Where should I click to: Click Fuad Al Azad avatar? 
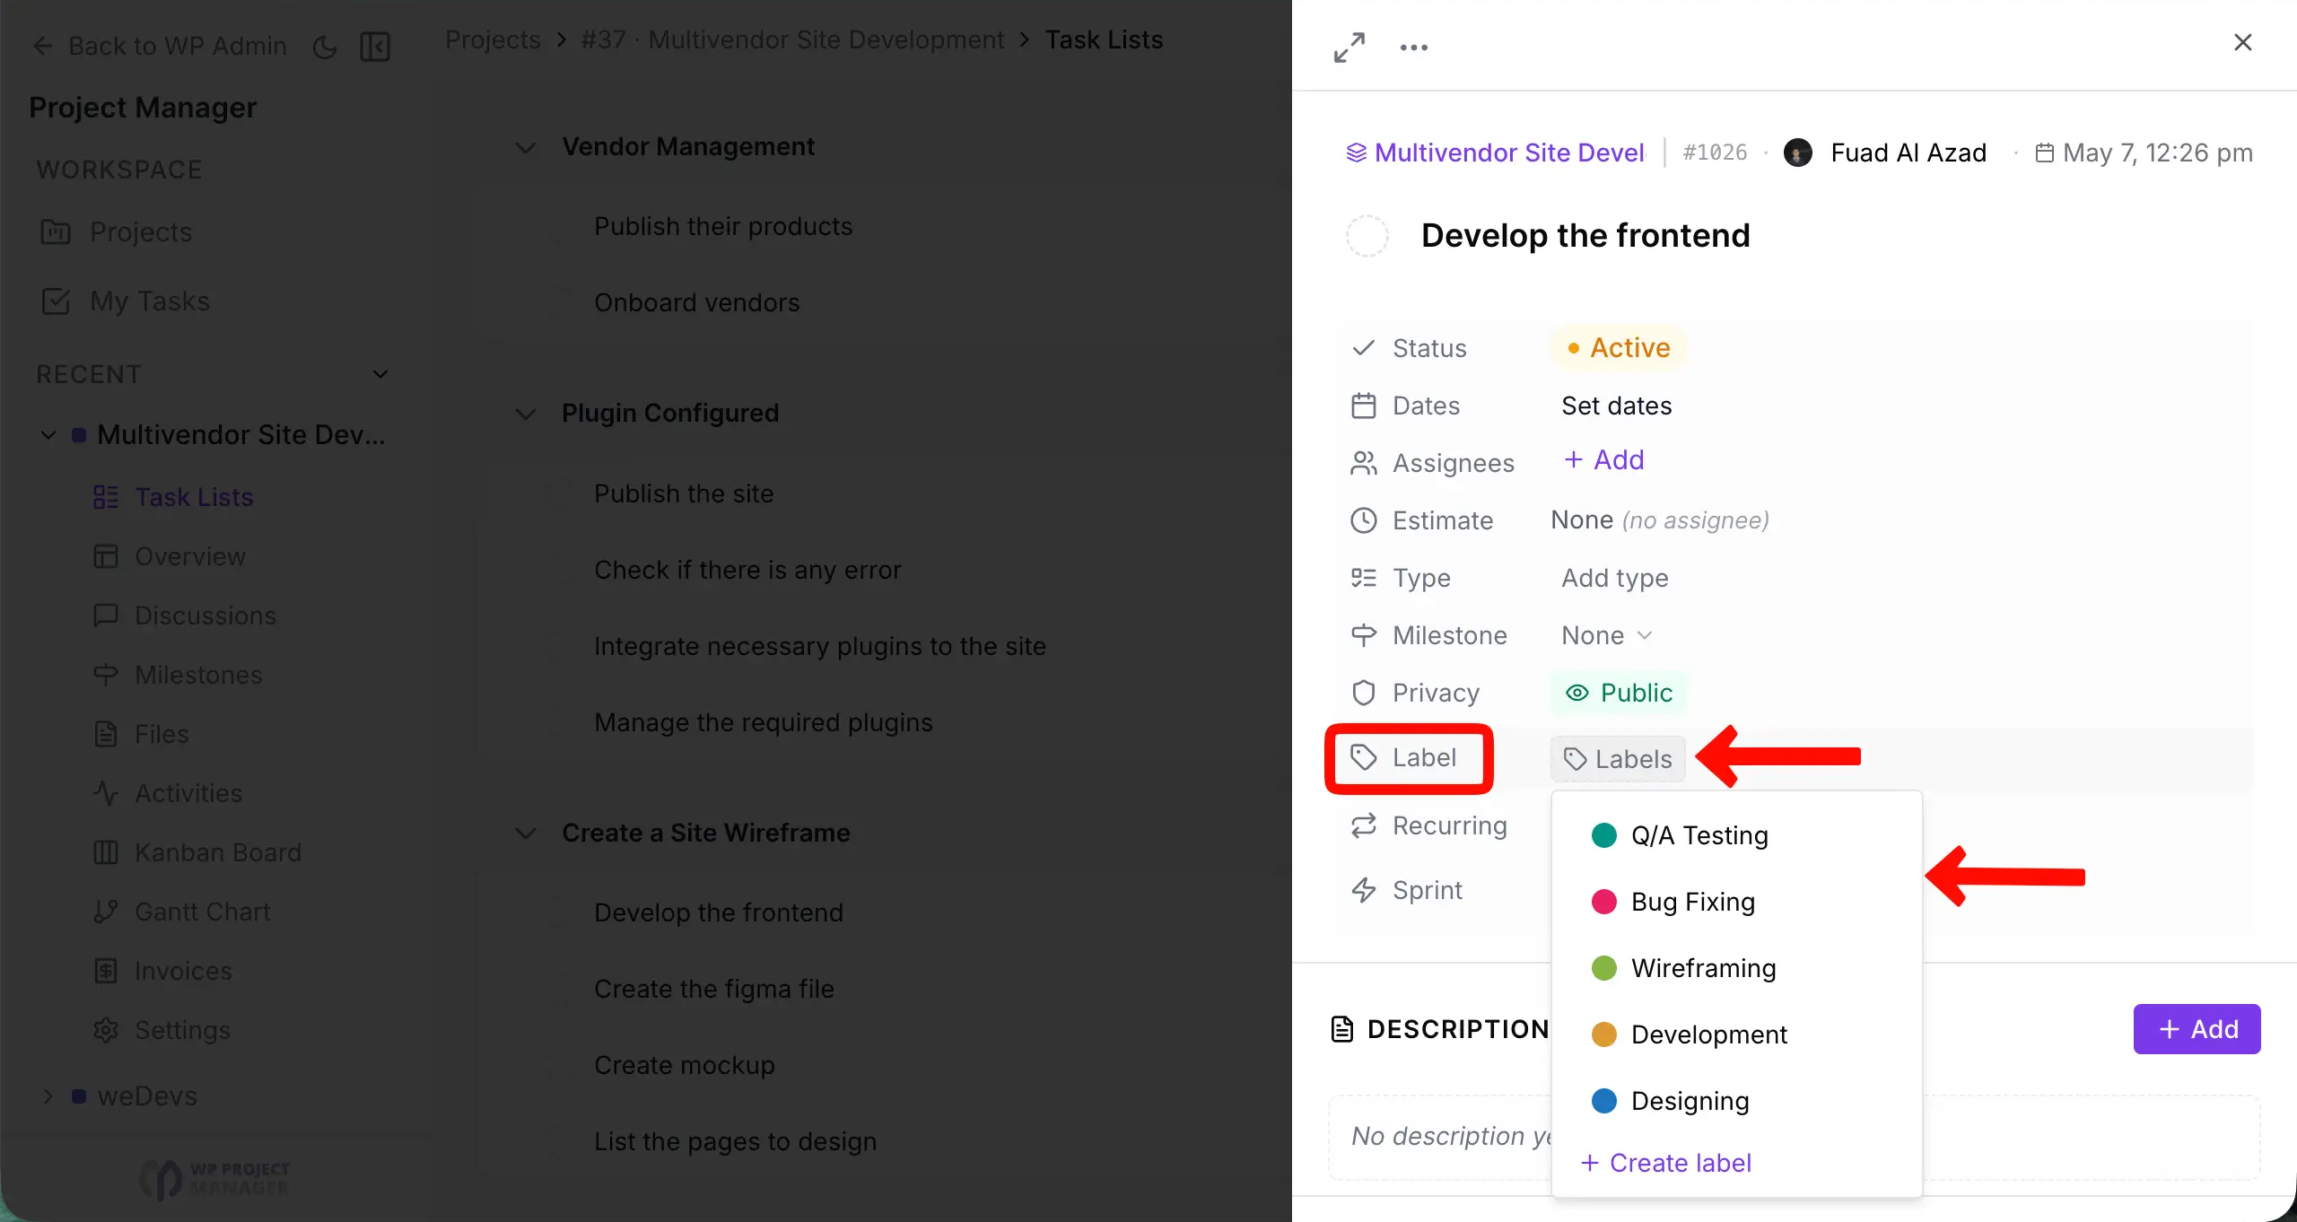tap(1797, 153)
